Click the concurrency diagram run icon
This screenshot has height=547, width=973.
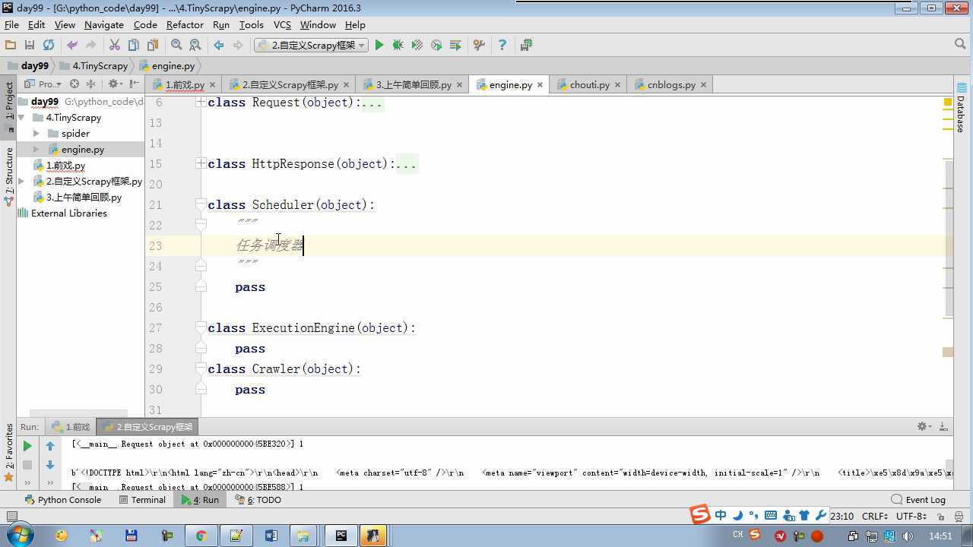(x=455, y=46)
